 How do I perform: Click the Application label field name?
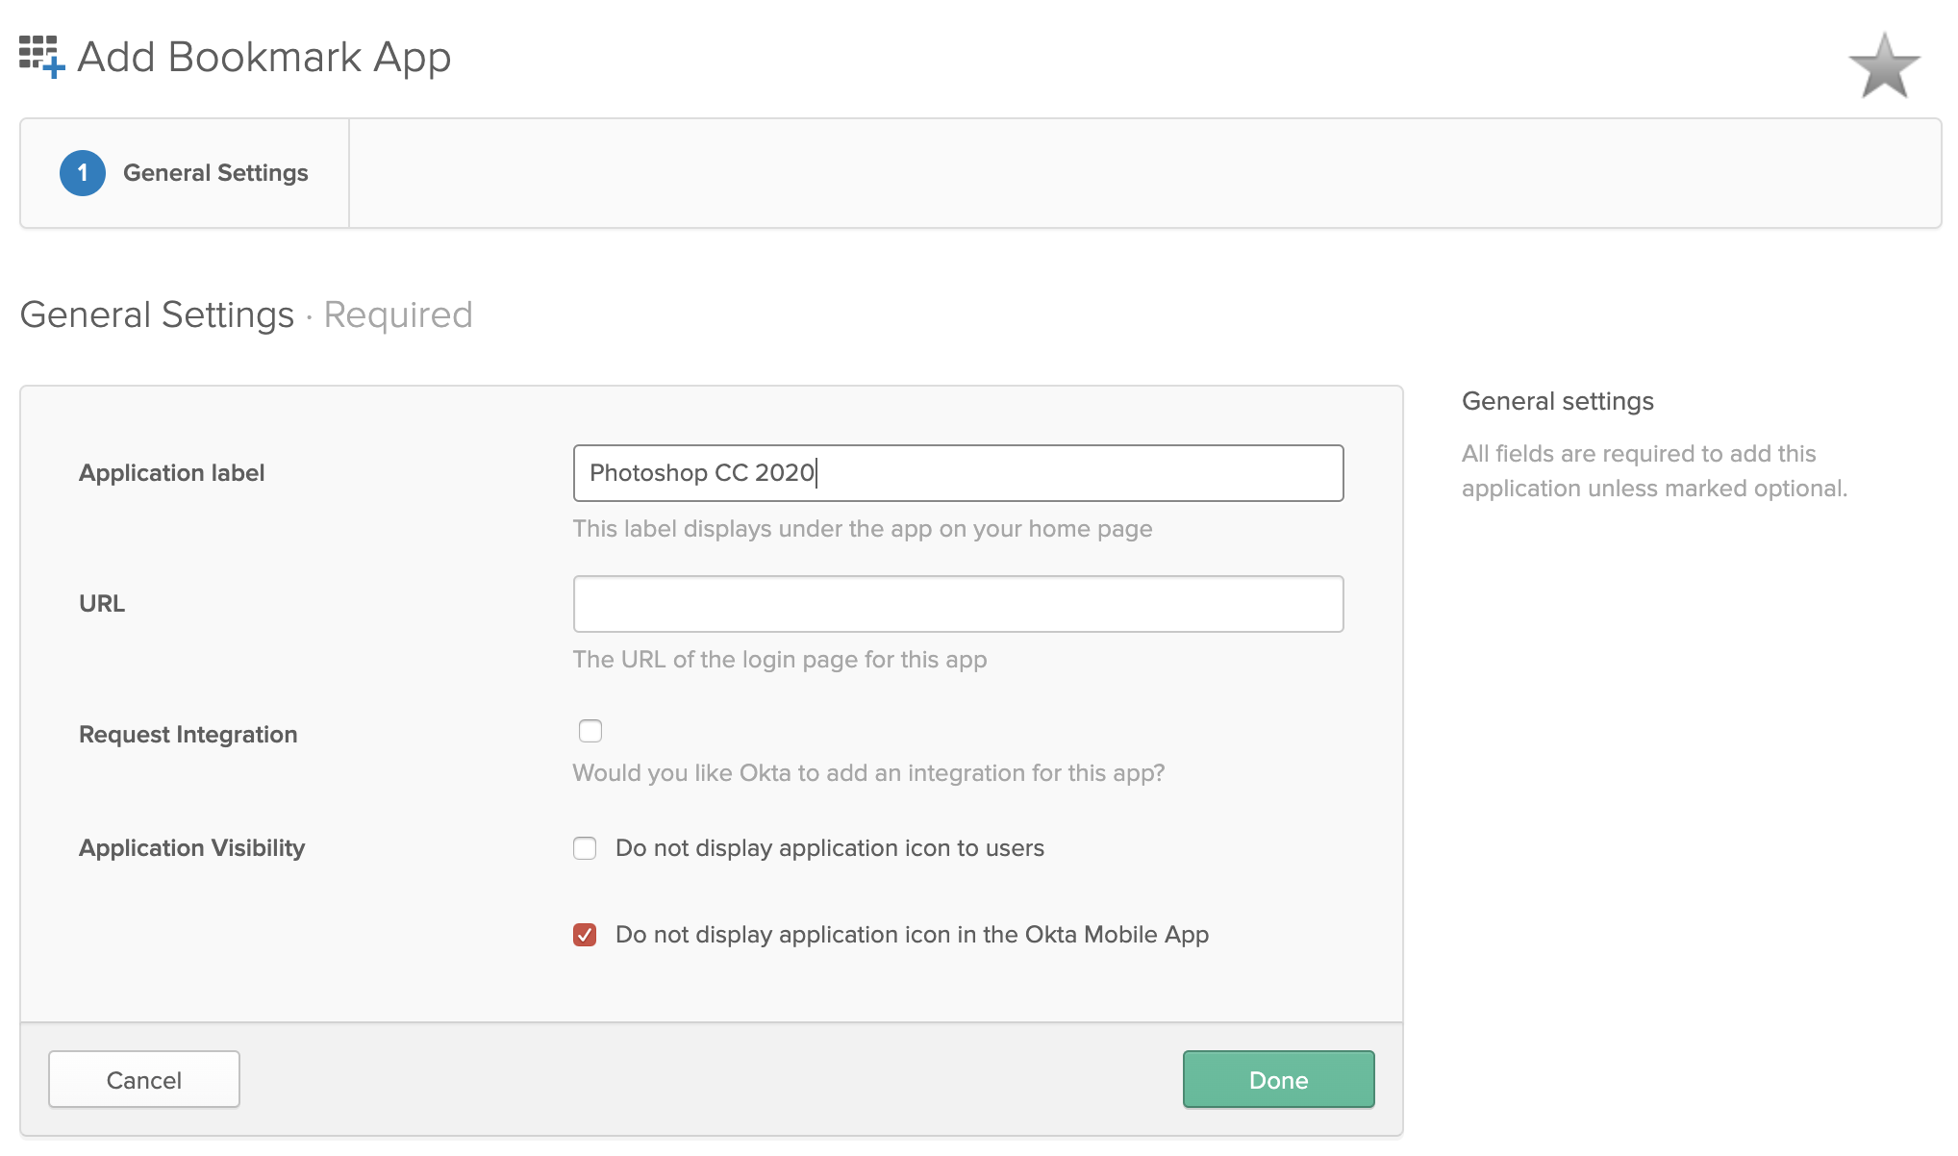point(171,473)
